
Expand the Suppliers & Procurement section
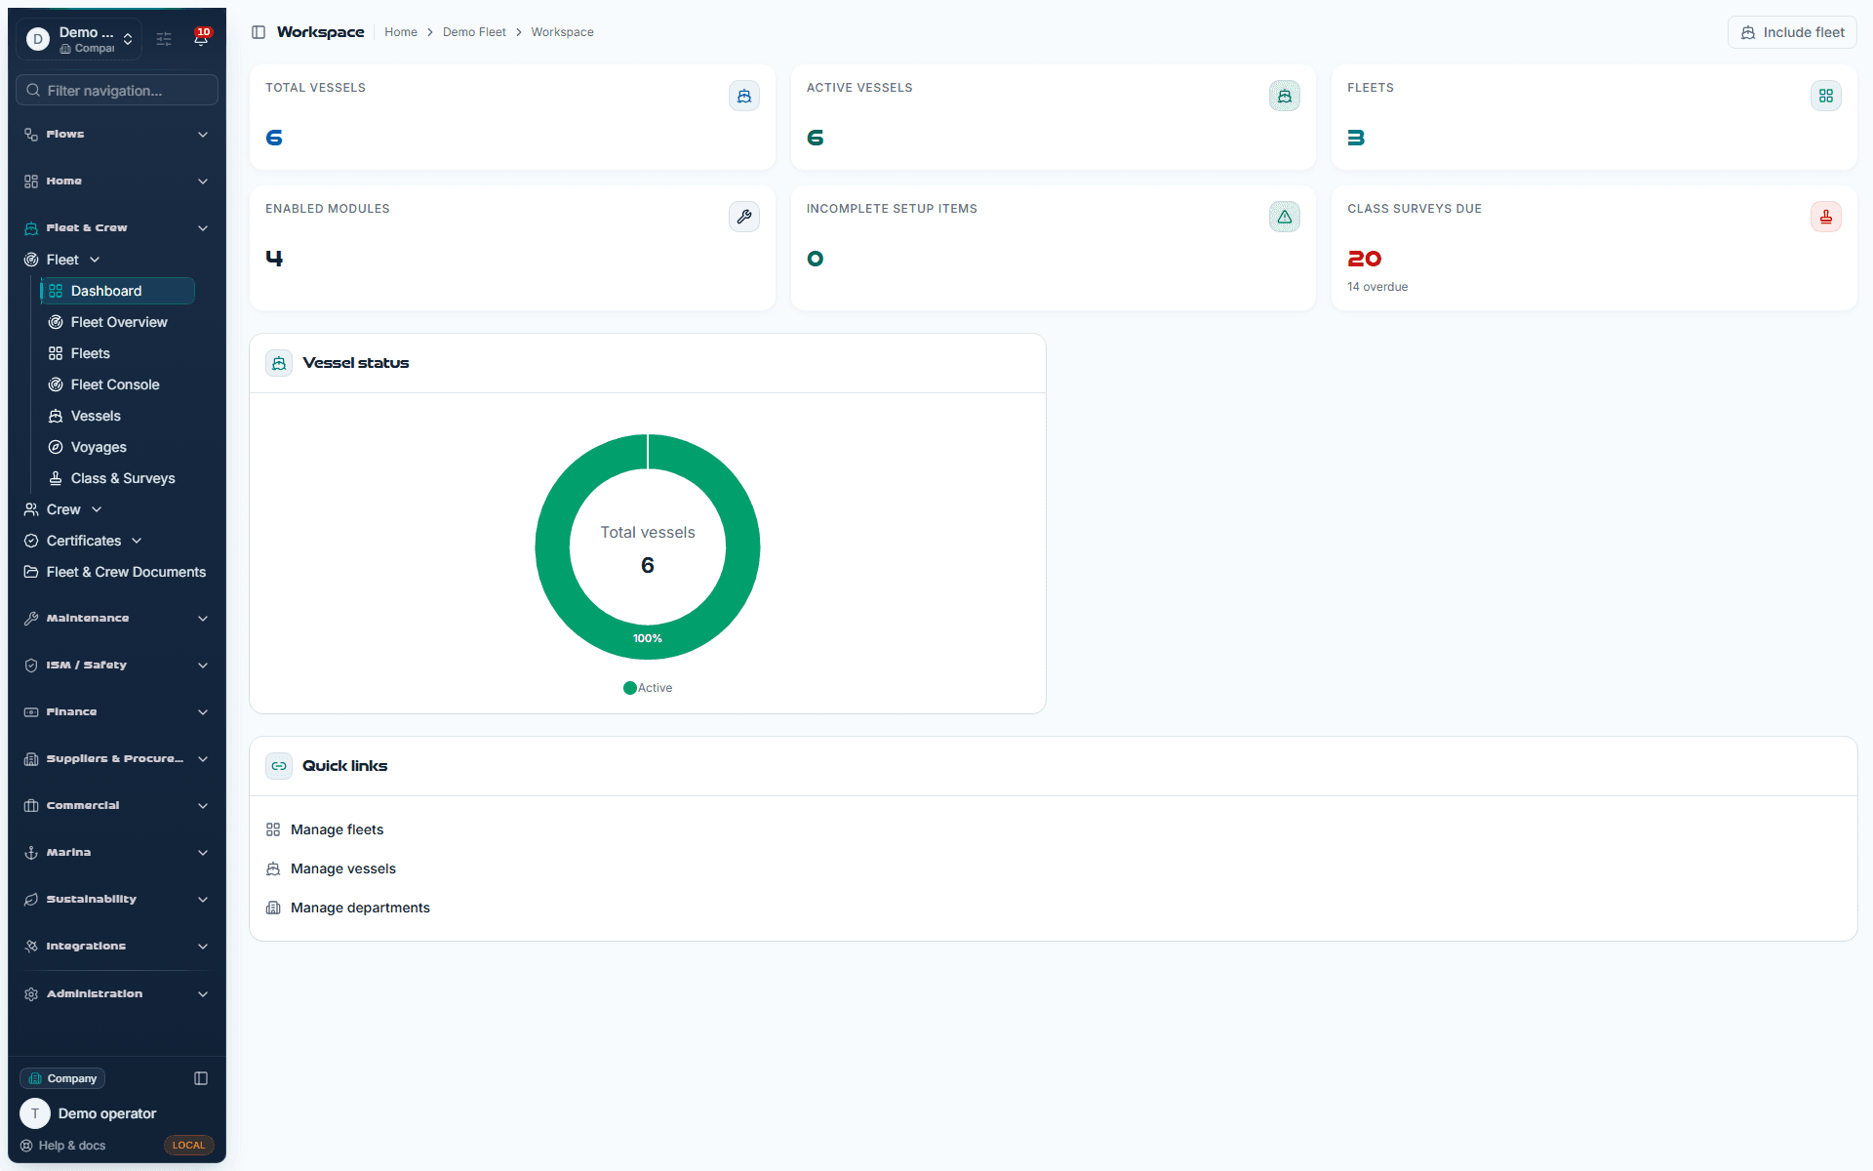tap(117, 759)
